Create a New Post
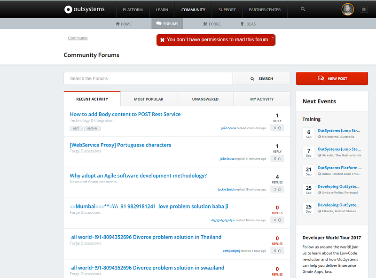Viewport: 376px width, 278px height. click(332, 78)
